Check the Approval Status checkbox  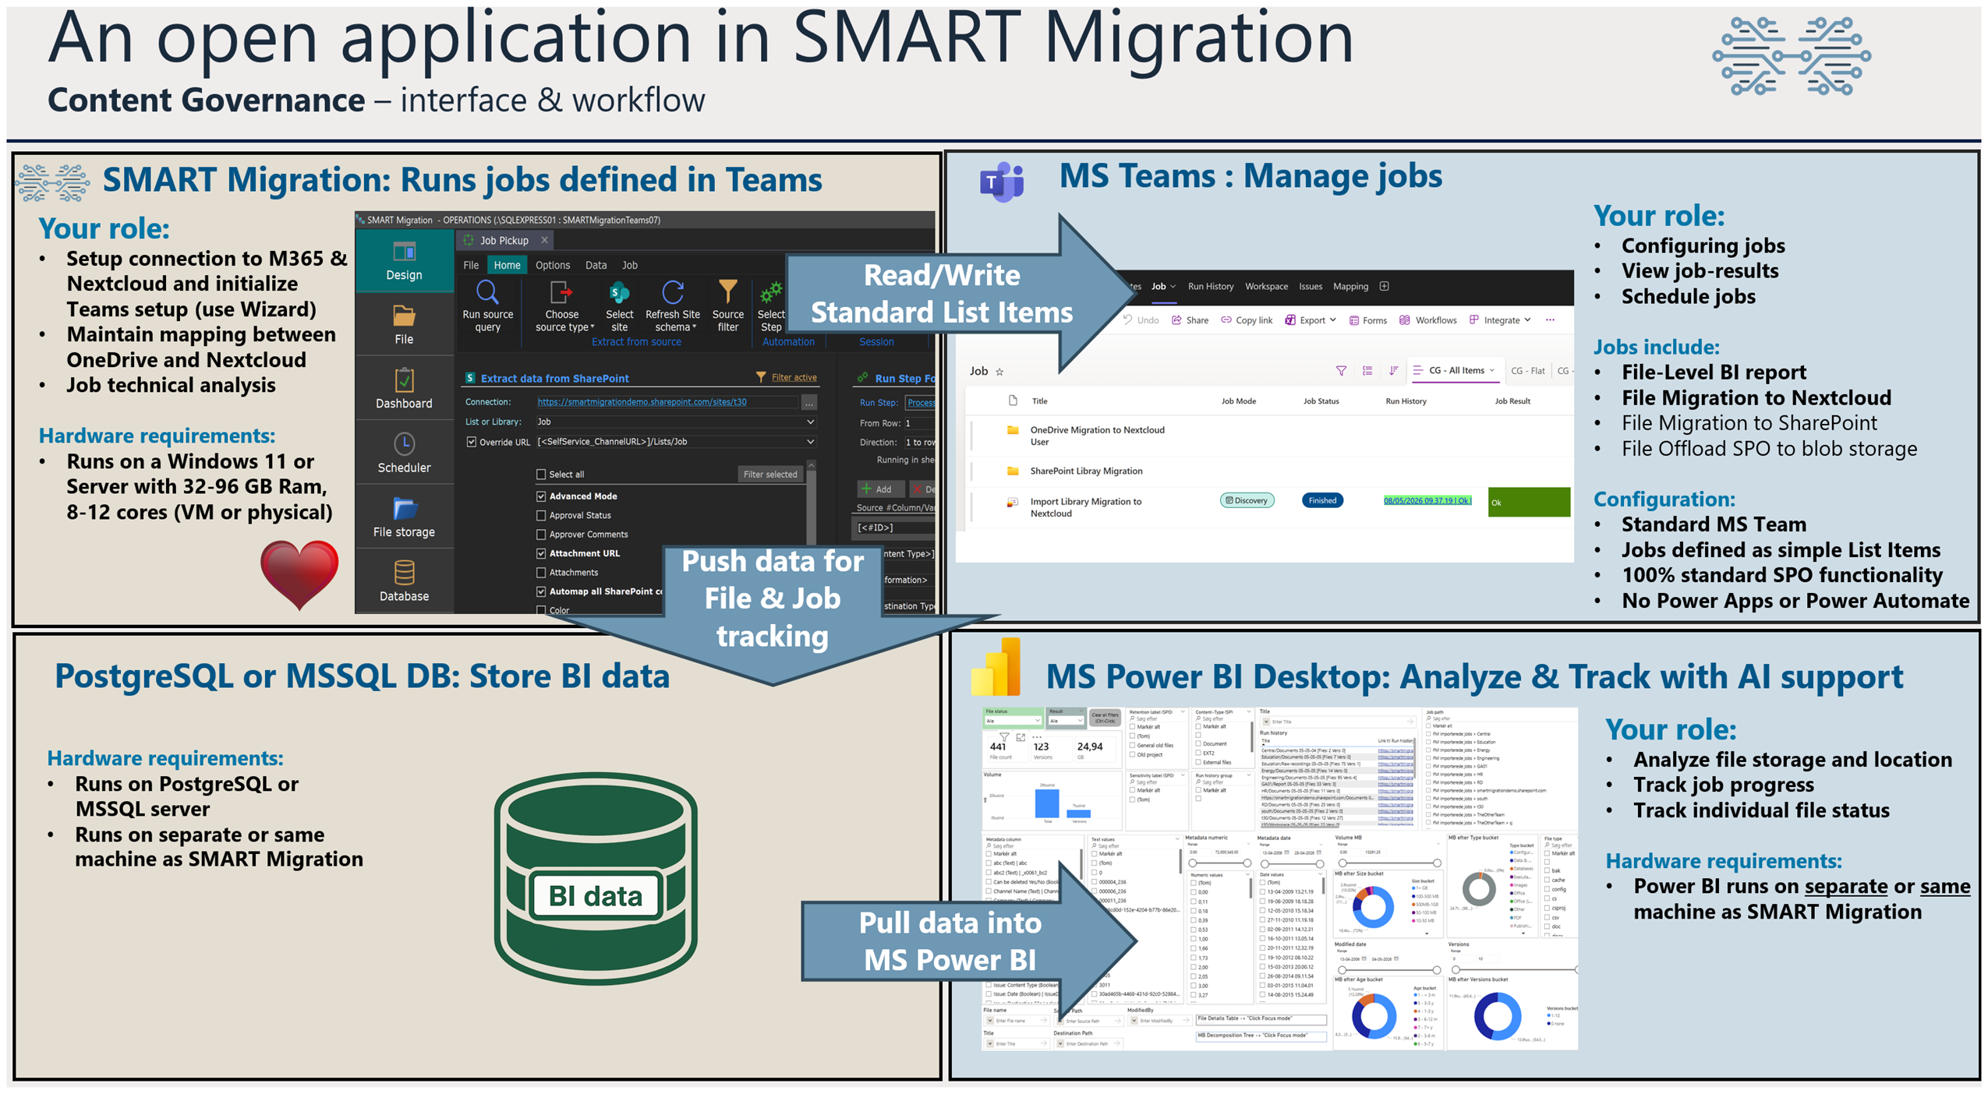pos(541,515)
